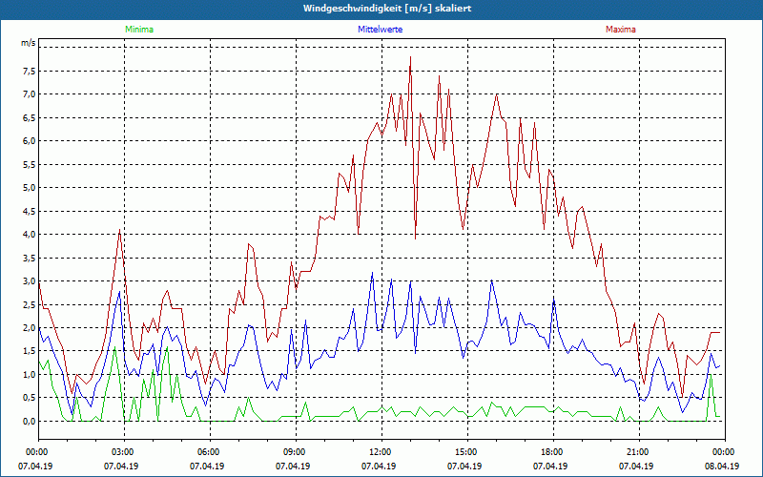The image size is (763, 477).
Task: Click the 4,0 y-axis value
Action: 30,235
